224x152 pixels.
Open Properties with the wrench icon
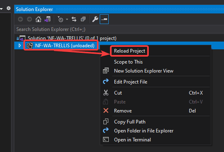click(x=95, y=19)
